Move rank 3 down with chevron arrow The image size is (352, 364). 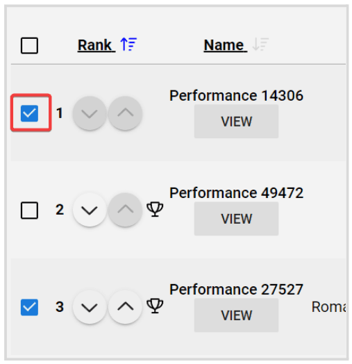pos(90,306)
